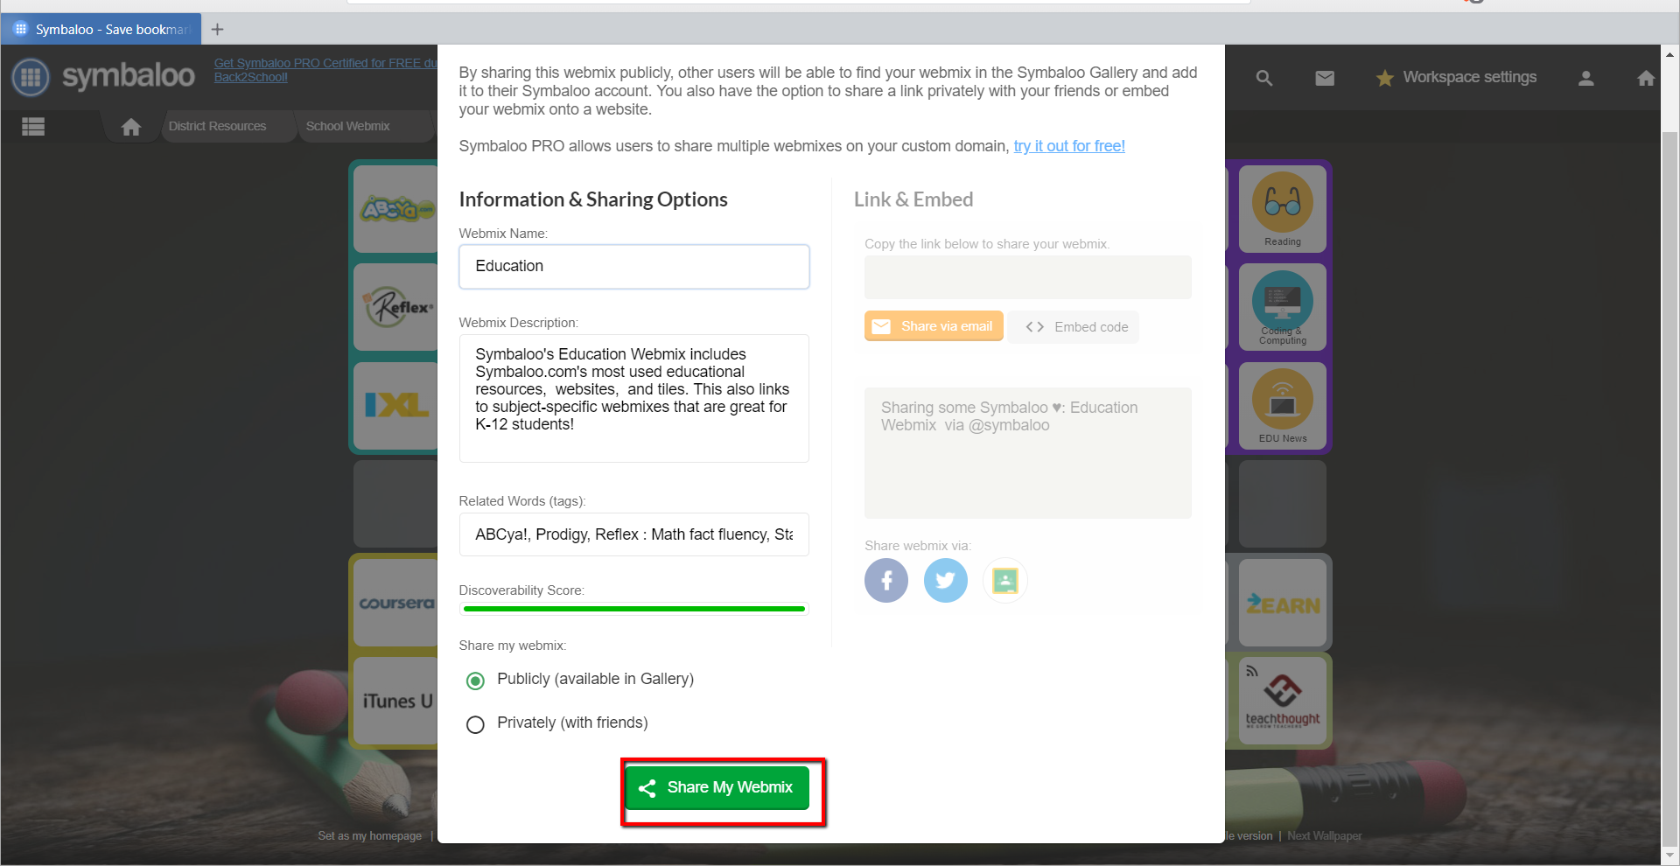This screenshot has width=1680, height=866.
Task: Open the search magnifier icon
Action: pyautogui.click(x=1264, y=78)
